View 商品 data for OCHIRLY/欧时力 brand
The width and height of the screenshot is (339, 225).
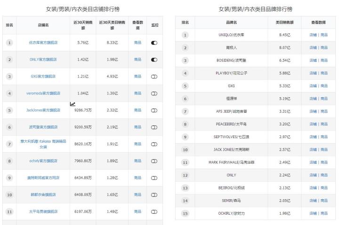coord(324,213)
